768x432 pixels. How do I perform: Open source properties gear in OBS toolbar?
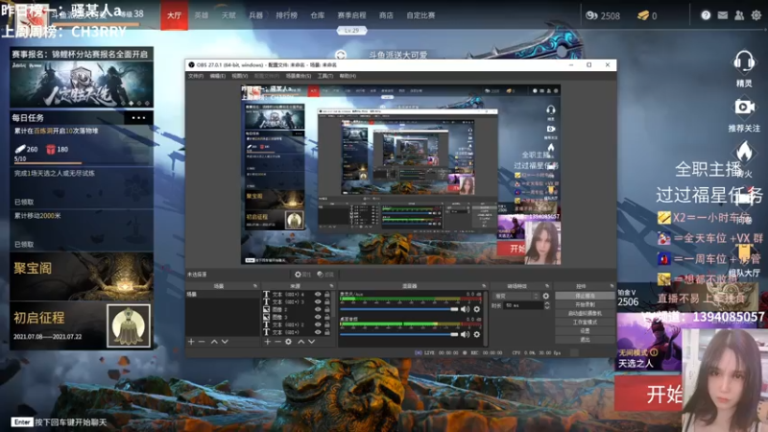[x=302, y=275]
